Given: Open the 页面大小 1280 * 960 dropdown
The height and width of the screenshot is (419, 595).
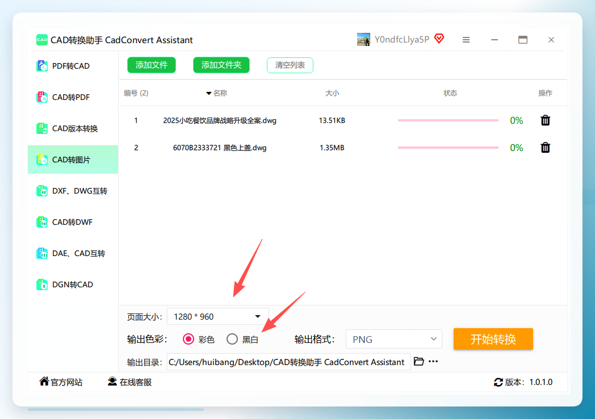Looking at the screenshot, I should (218, 317).
